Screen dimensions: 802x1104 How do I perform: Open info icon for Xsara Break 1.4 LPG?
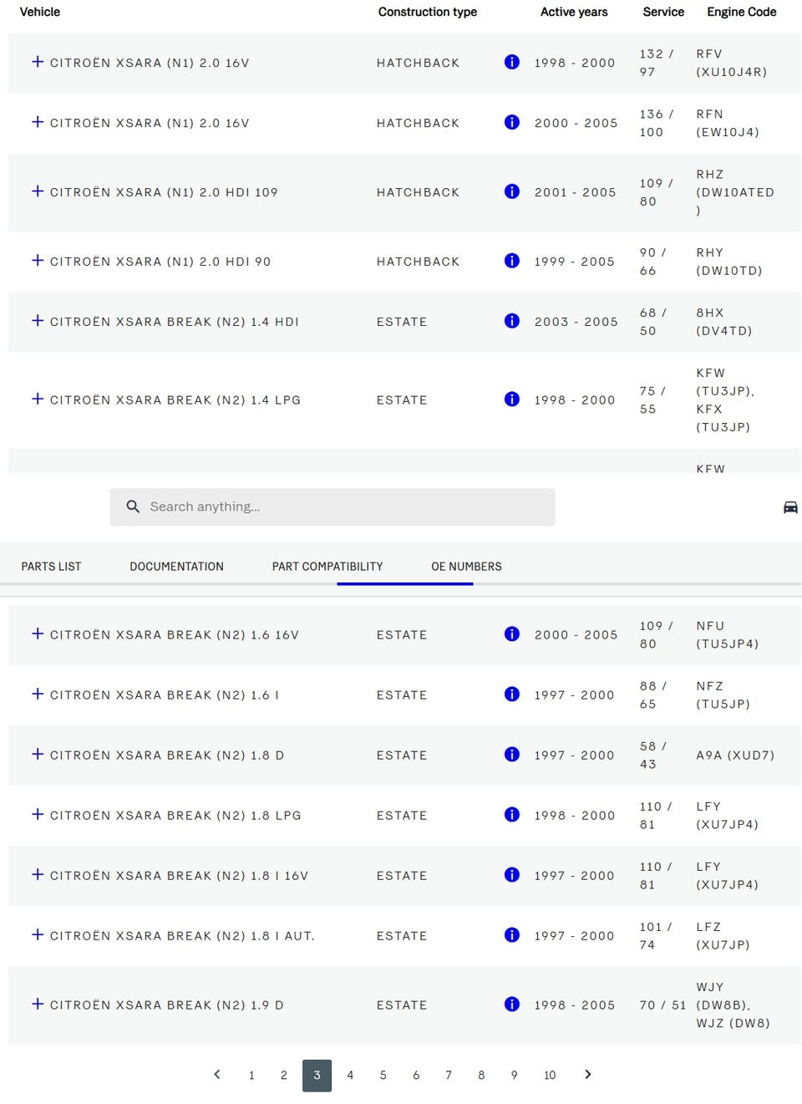(512, 399)
